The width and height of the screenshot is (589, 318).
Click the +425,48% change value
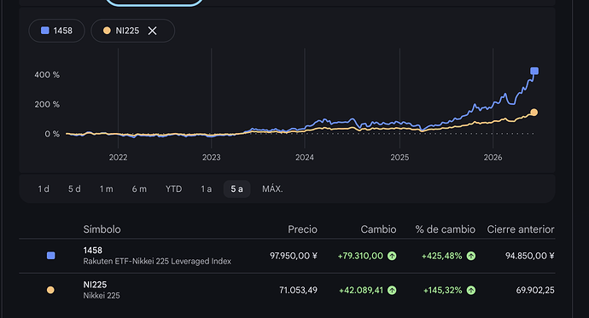442,256
